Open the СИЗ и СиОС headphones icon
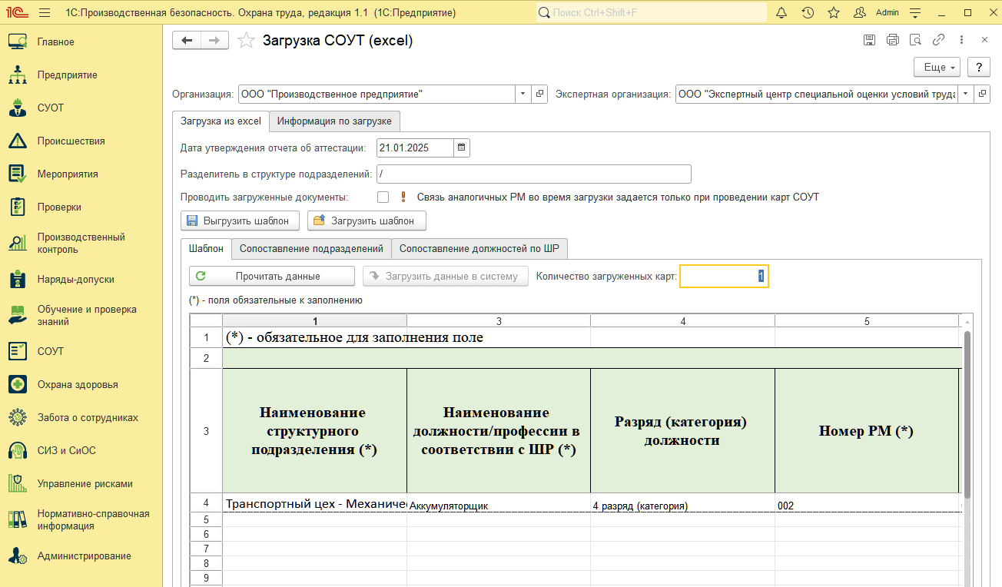Screen dimensions: 1002x587 coord(18,450)
